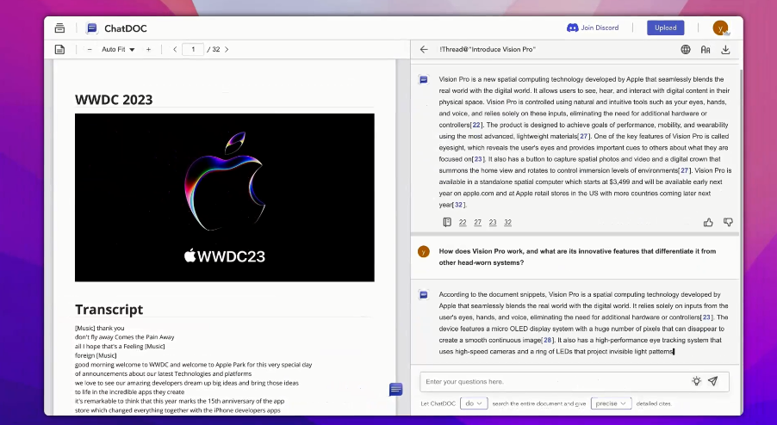
Task: Click the first assistant message bot icon
Action: click(423, 79)
